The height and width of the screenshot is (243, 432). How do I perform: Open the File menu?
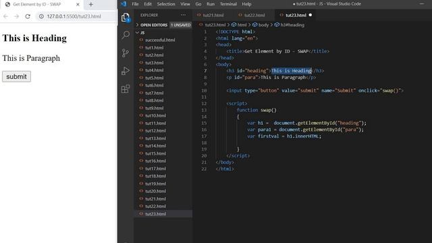coord(135,4)
